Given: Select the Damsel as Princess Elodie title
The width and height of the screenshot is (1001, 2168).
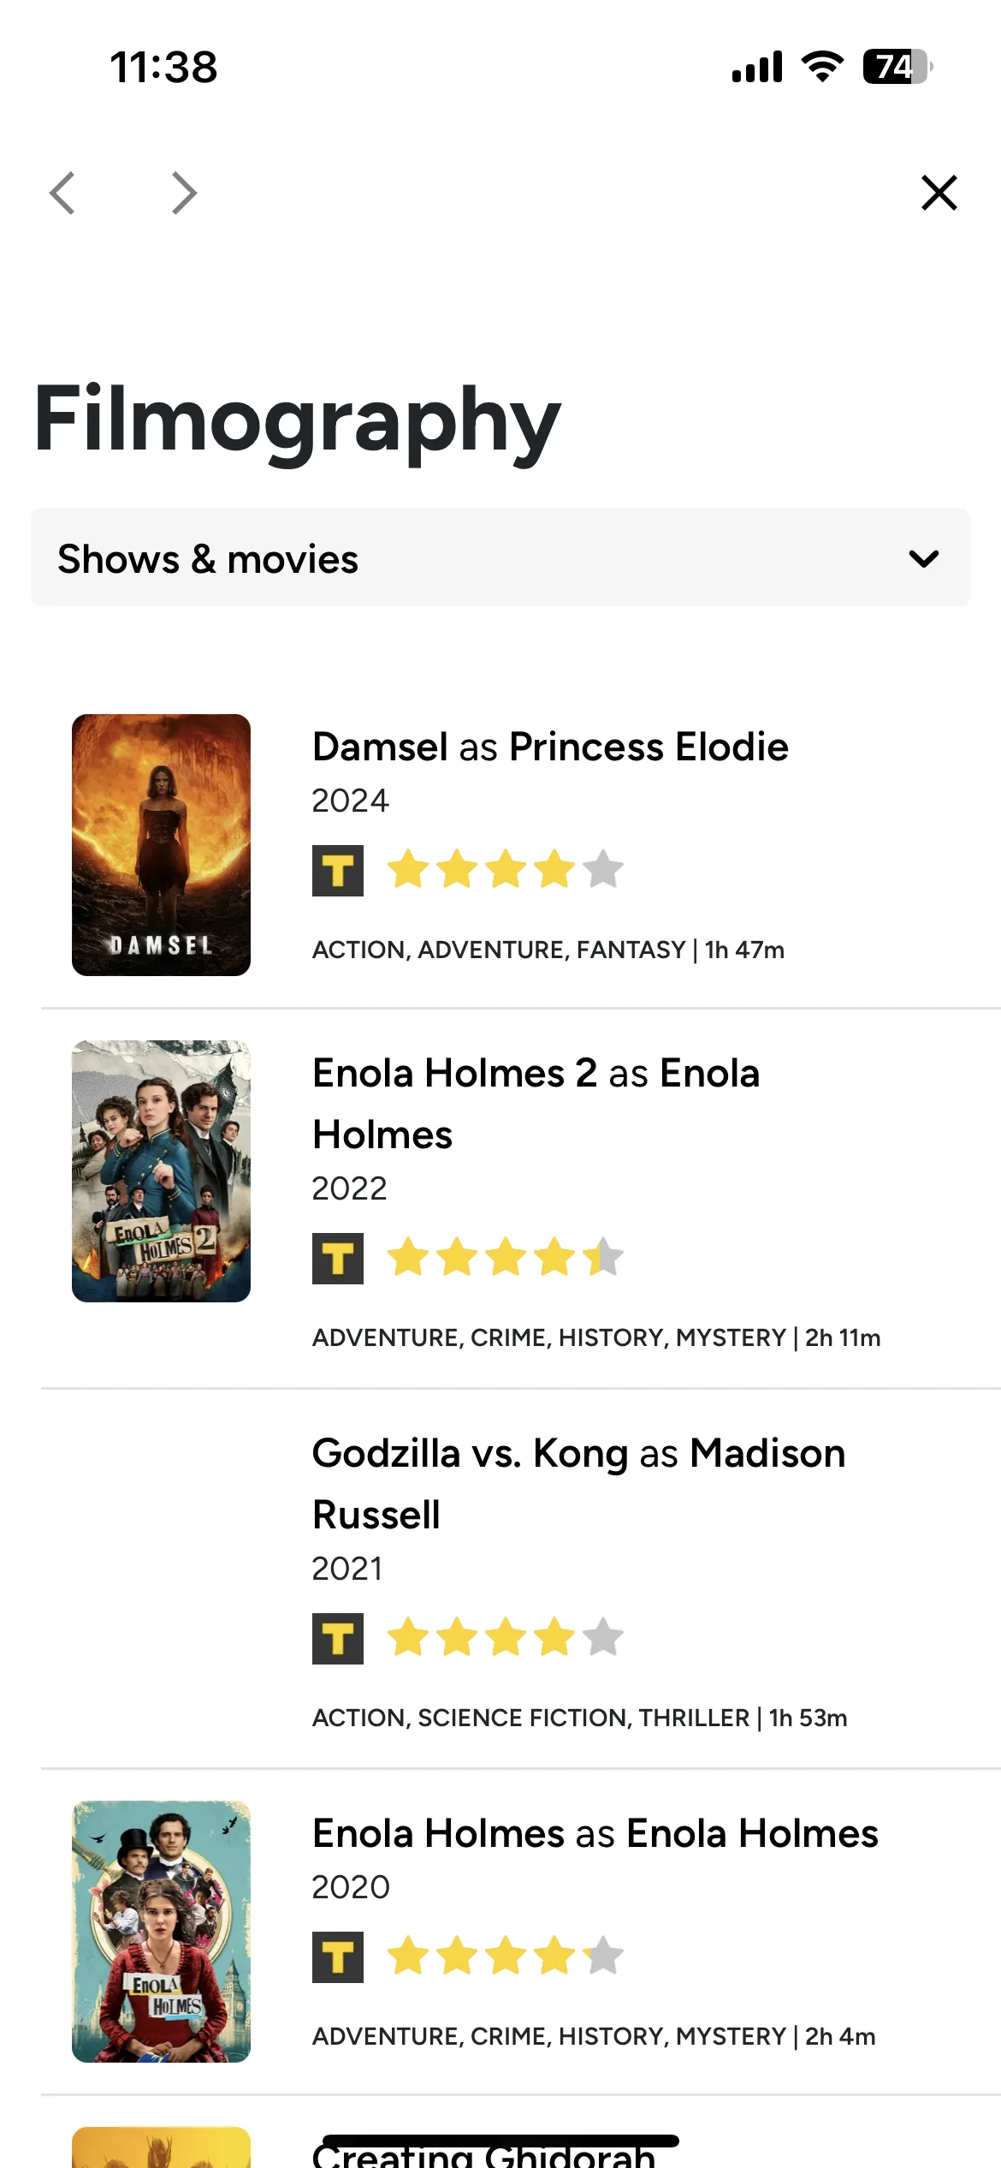Looking at the screenshot, I should pos(550,747).
